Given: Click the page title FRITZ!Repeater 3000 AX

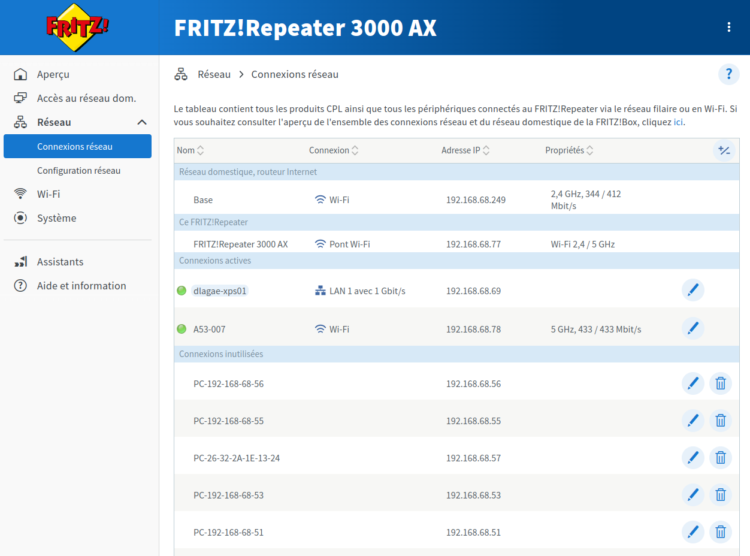Looking at the screenshot, I should (305, 28).
